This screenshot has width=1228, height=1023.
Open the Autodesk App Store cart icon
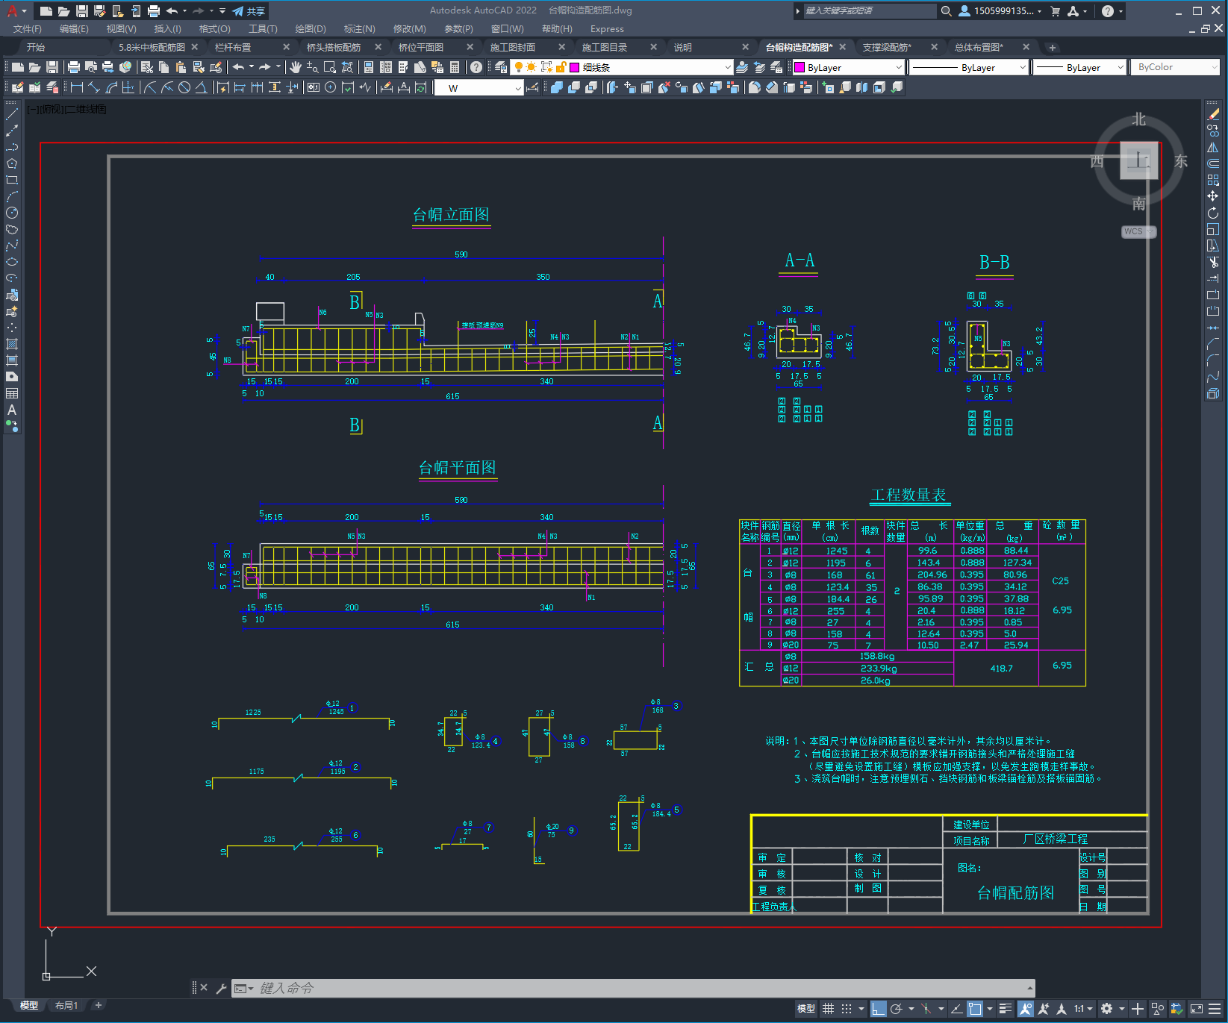click(1056, 11)
